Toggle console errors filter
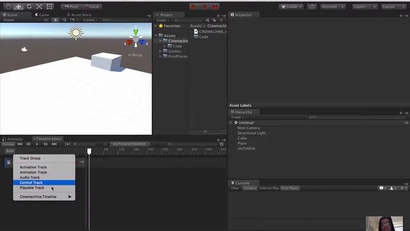Viewport: 410px width, 231px height. click(404, 188)
